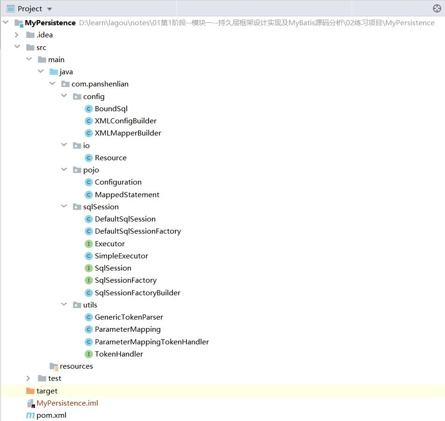
Task: Select the com.panshenlian package label
Action: [100, 84]
